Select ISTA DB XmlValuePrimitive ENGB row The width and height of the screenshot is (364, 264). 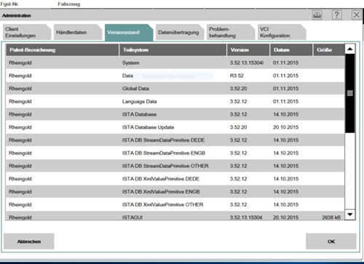(175, 192)
